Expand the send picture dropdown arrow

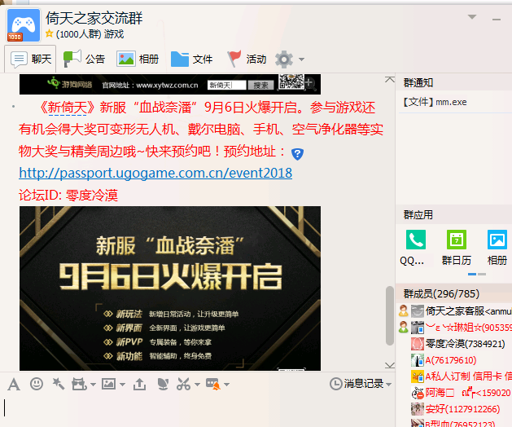coord(122,385)
